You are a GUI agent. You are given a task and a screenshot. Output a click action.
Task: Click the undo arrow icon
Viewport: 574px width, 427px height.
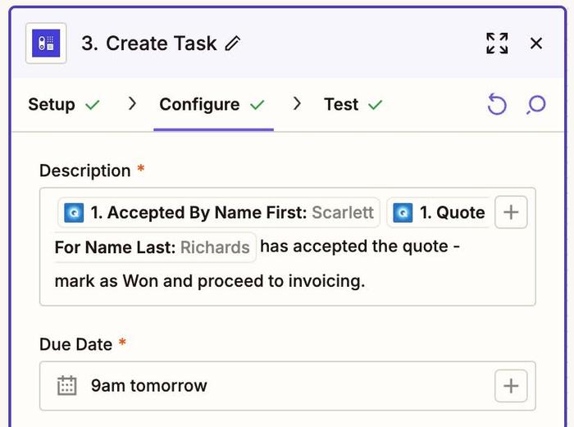point(497,105)
